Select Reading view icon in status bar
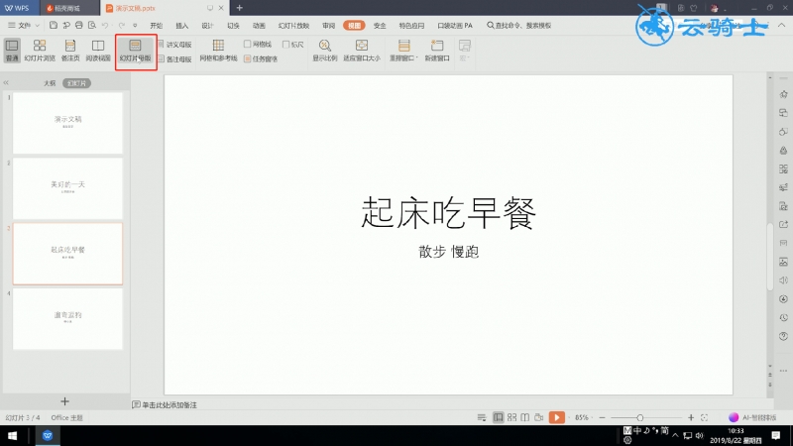793x446 pixels. [x=525, y=417]
